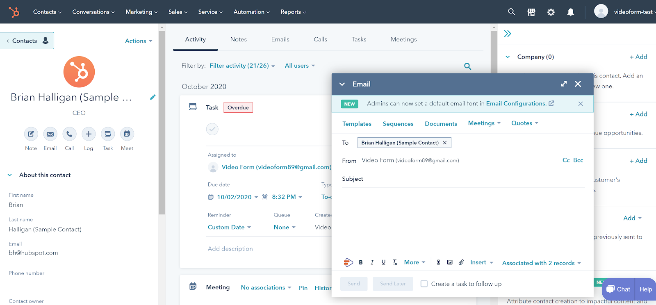The image size is (656, 305).
Task: Open email Templates
Action: [x=357, y=124]
